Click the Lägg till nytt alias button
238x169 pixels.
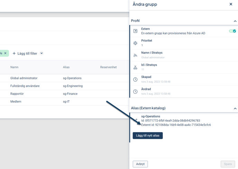(x=148, y=136)
